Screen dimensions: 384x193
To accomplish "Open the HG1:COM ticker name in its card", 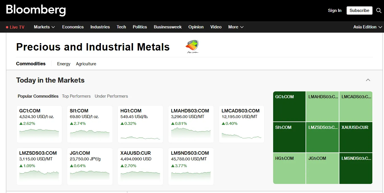I will coord(131,111).
